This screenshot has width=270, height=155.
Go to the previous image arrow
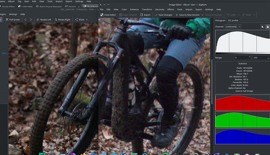tap(25, 20)
